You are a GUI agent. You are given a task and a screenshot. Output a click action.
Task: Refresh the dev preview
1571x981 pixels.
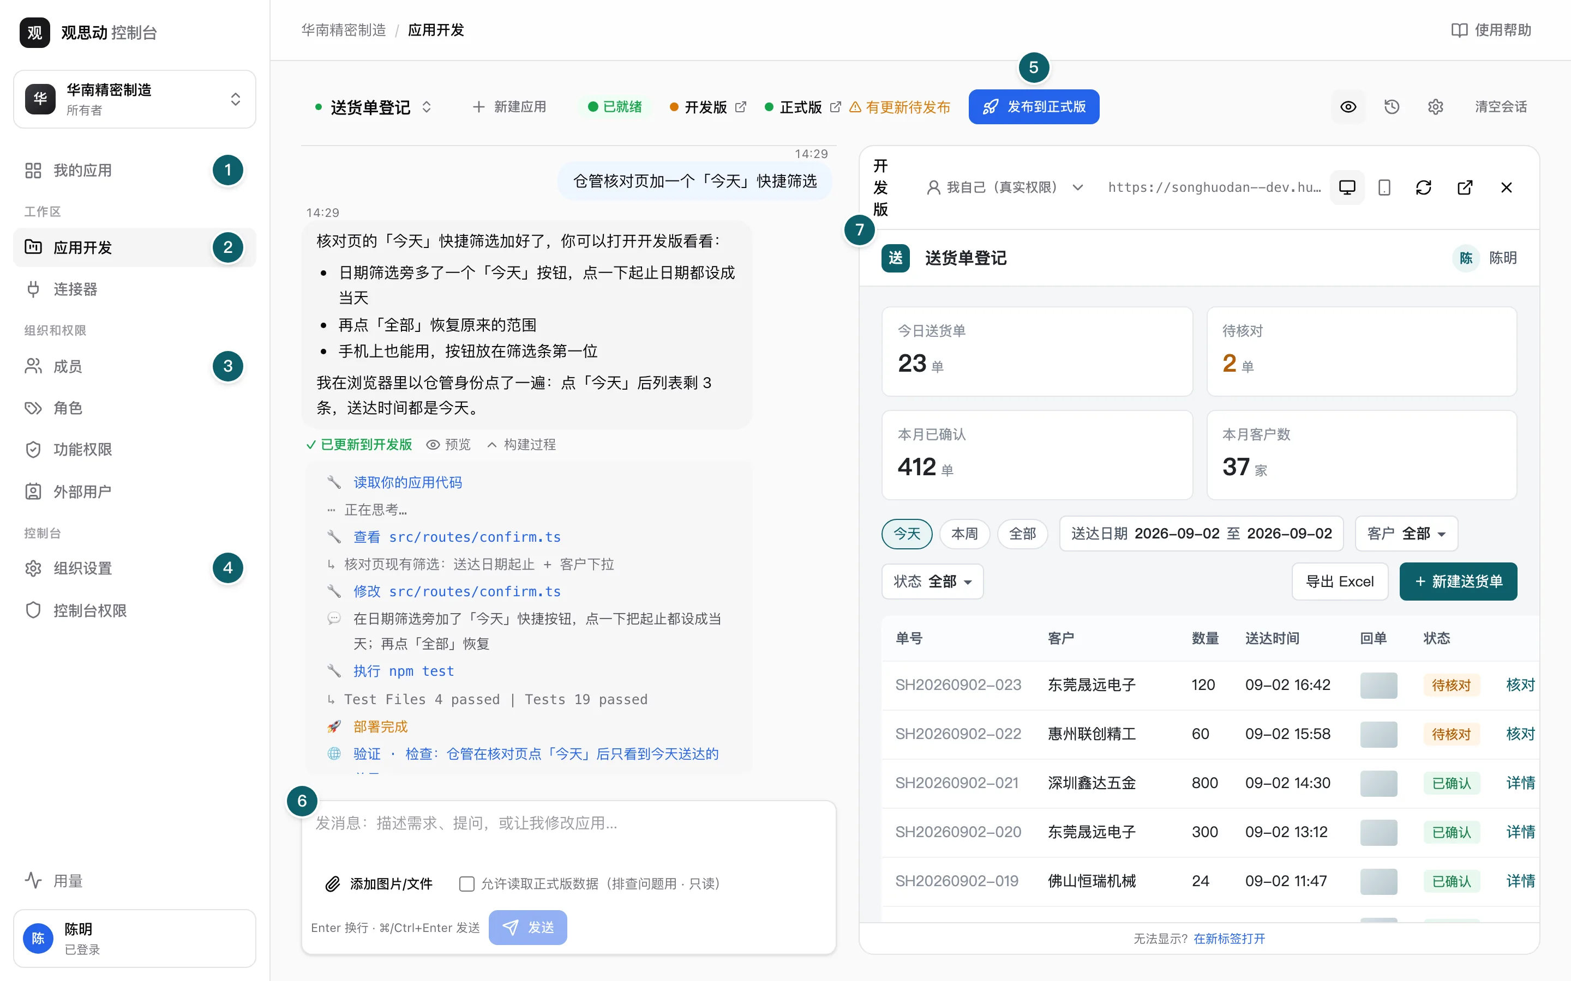pos(1423,187)
